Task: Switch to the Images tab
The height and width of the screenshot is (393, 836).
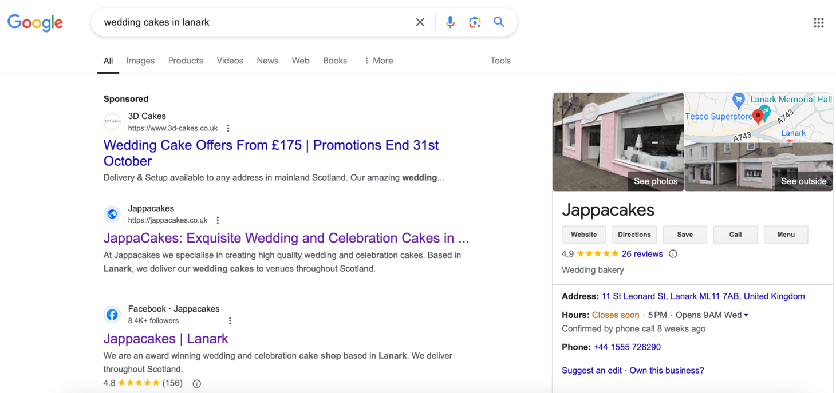Action: [x=140, y=61]
